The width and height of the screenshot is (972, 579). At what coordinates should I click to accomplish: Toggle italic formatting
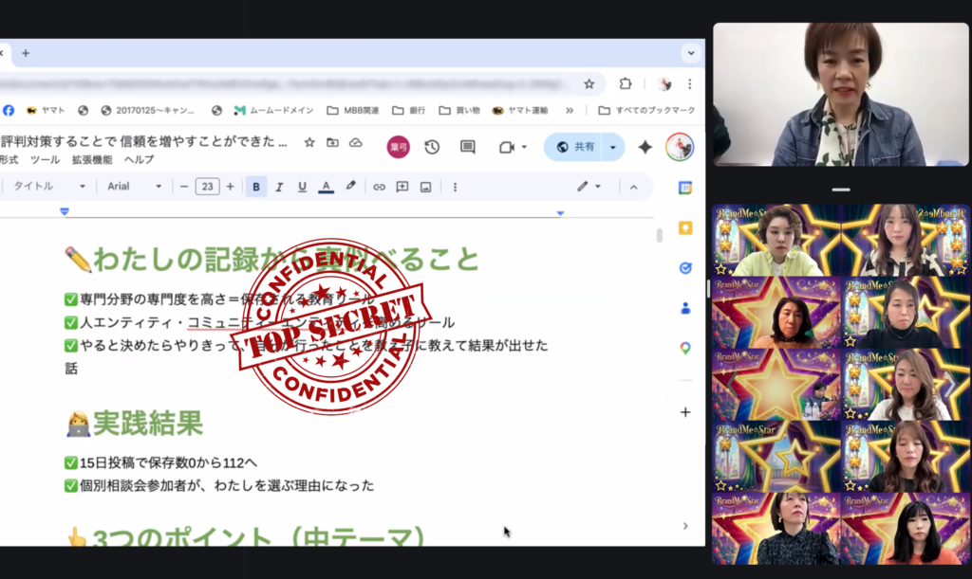[279, 187]
